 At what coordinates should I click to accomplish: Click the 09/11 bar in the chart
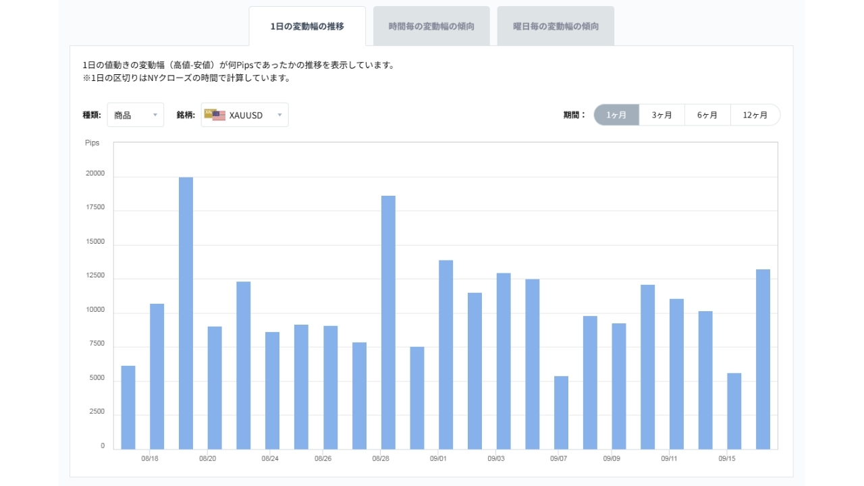(x=677, y=374)
